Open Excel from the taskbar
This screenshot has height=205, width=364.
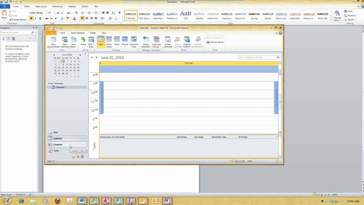(94, 201)
